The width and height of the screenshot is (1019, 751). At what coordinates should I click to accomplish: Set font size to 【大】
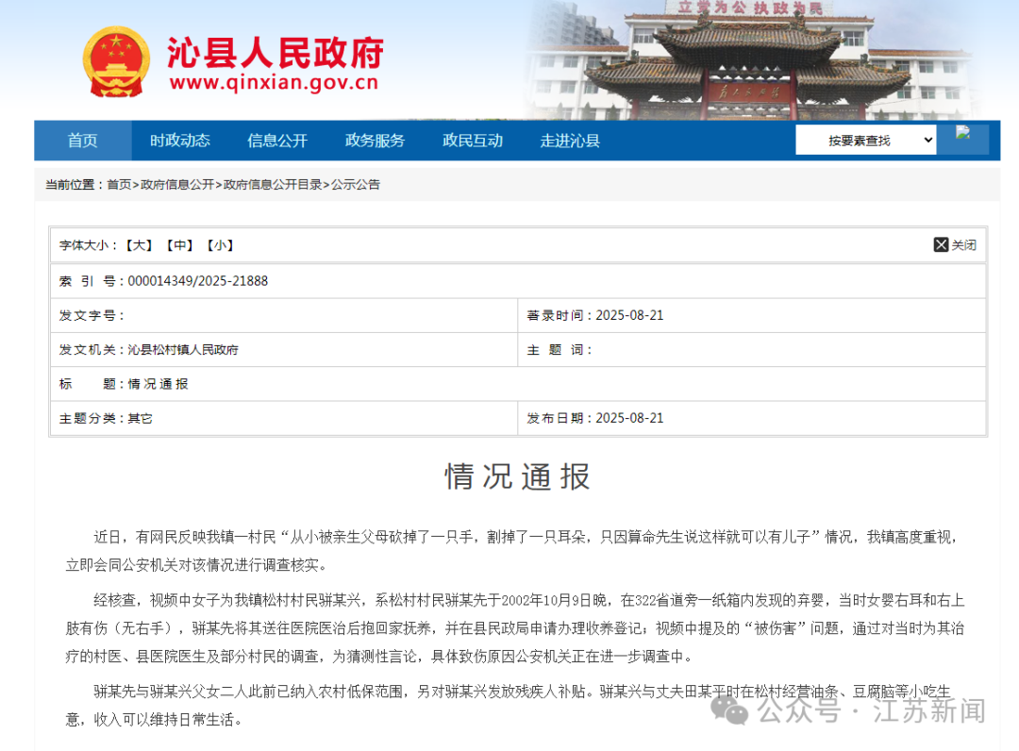pyautogui.click(x=137, y=244)
